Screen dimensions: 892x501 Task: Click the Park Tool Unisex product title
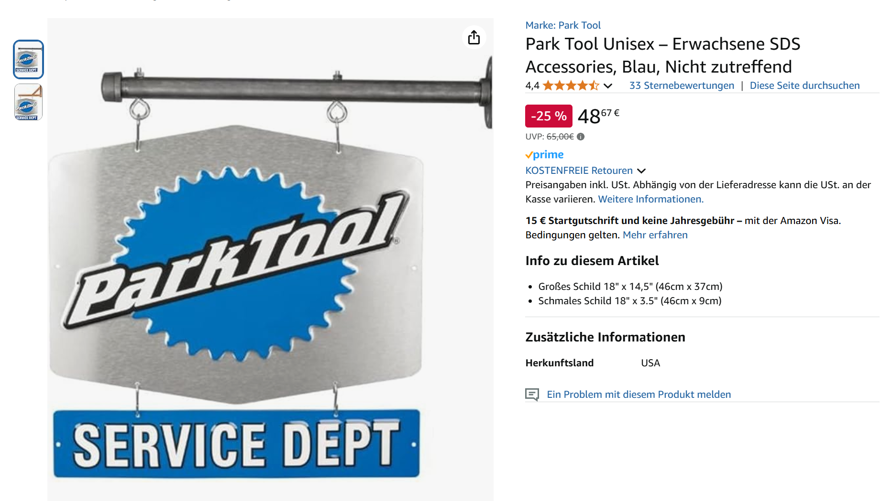(x=662, y=55)
